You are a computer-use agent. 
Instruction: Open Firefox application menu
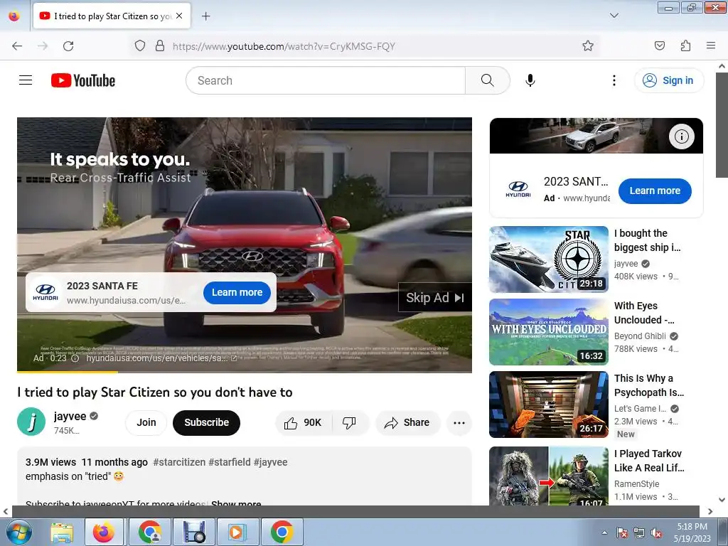pos(710,45)
